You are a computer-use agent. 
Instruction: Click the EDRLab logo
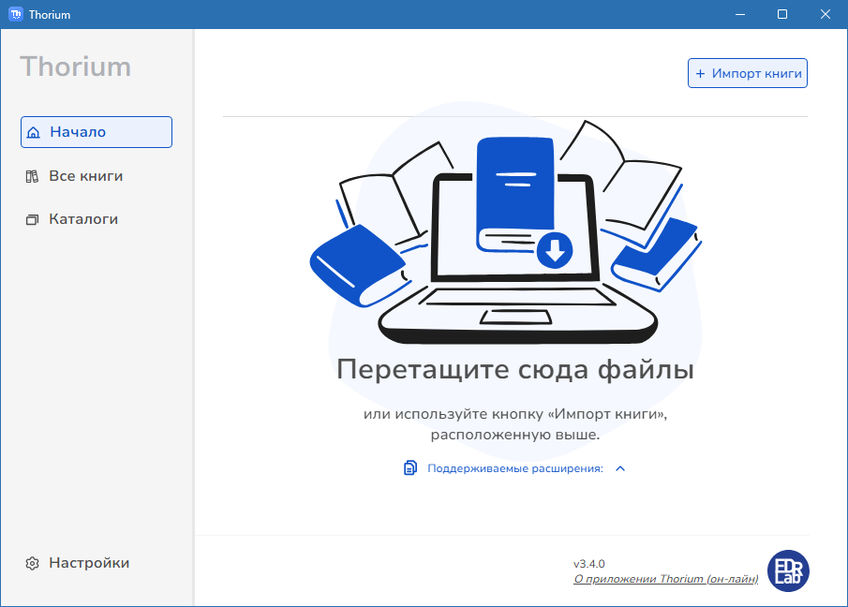788,570
